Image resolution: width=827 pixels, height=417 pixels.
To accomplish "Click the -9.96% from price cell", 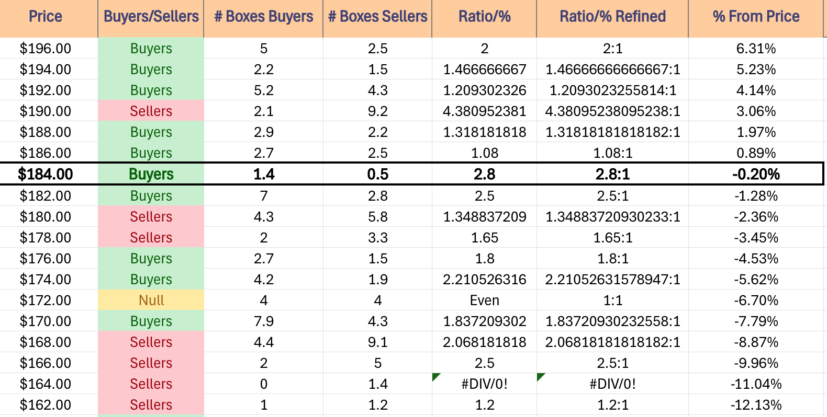I will pyautogui.click(x=756, y=363).
